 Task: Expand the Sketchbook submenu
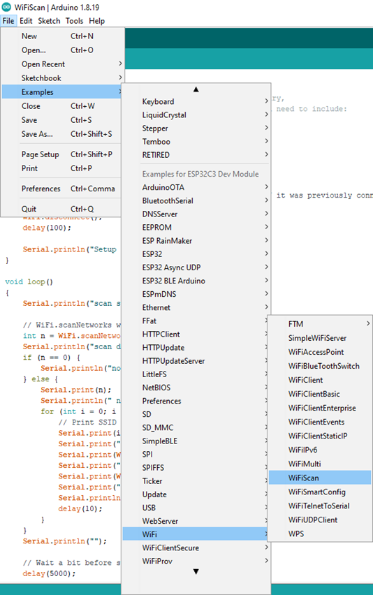tap(61, 78)
